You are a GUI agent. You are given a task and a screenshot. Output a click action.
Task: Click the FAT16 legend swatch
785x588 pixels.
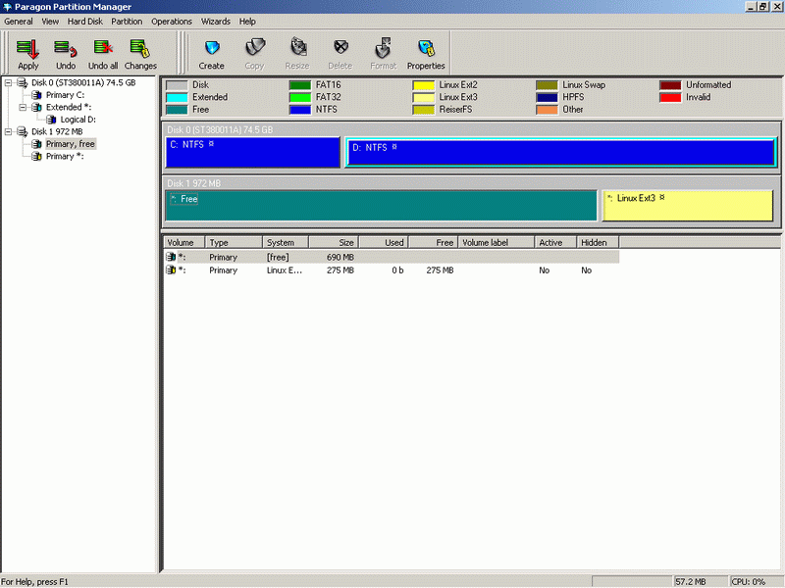pos(300,85)
